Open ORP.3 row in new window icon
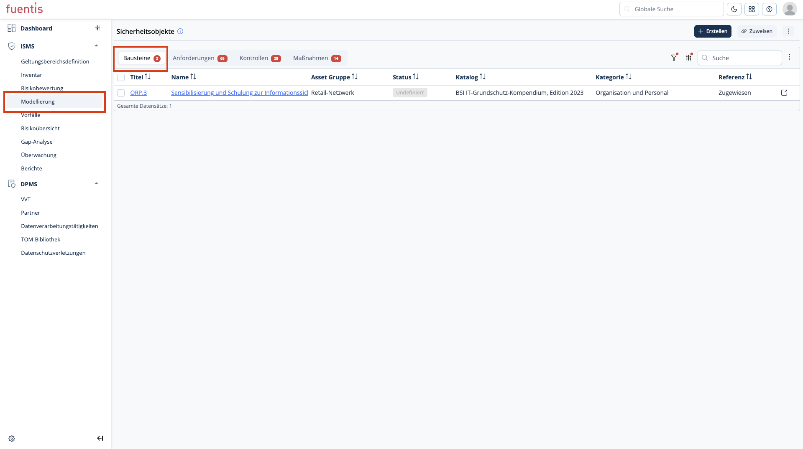This screenshot has width=803, height=449. 784,93
